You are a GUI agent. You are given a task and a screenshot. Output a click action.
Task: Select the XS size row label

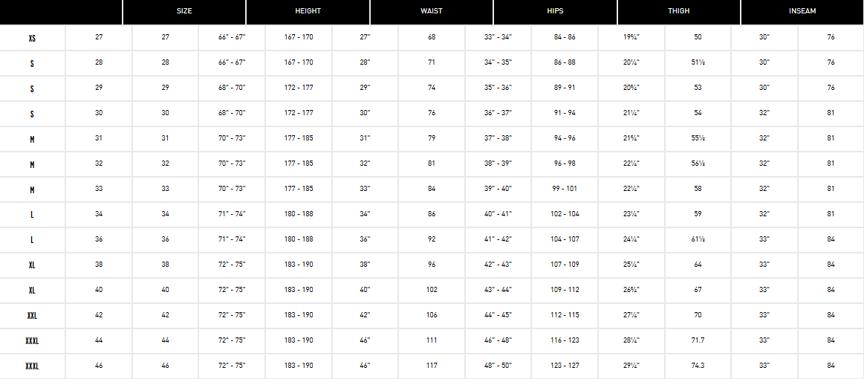coord(32,38)
